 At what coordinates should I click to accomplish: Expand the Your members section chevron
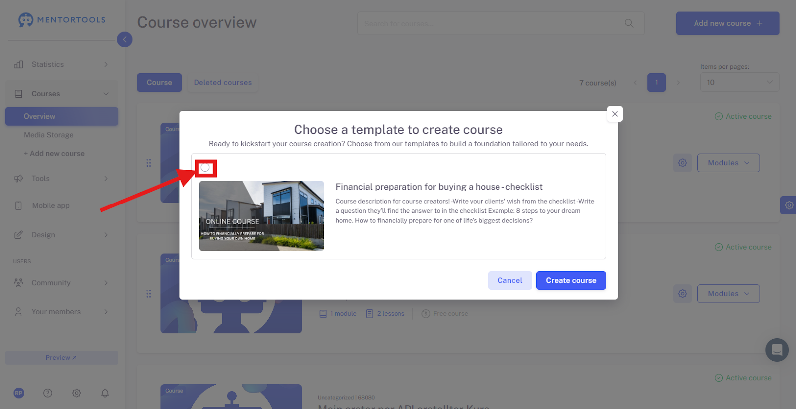pyautogui.click(x=106, y=312)
